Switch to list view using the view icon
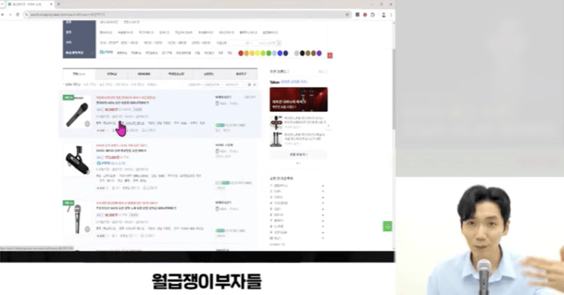This screenshot has width=564, height=295. pyautogui.click(x=249, y=85)
